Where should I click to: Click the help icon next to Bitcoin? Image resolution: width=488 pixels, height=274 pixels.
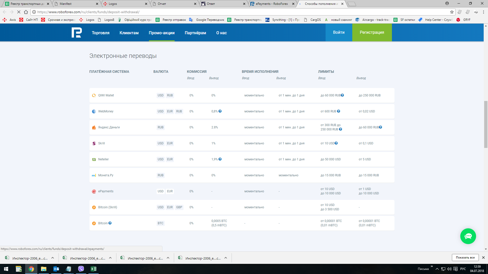coord(110,223)
